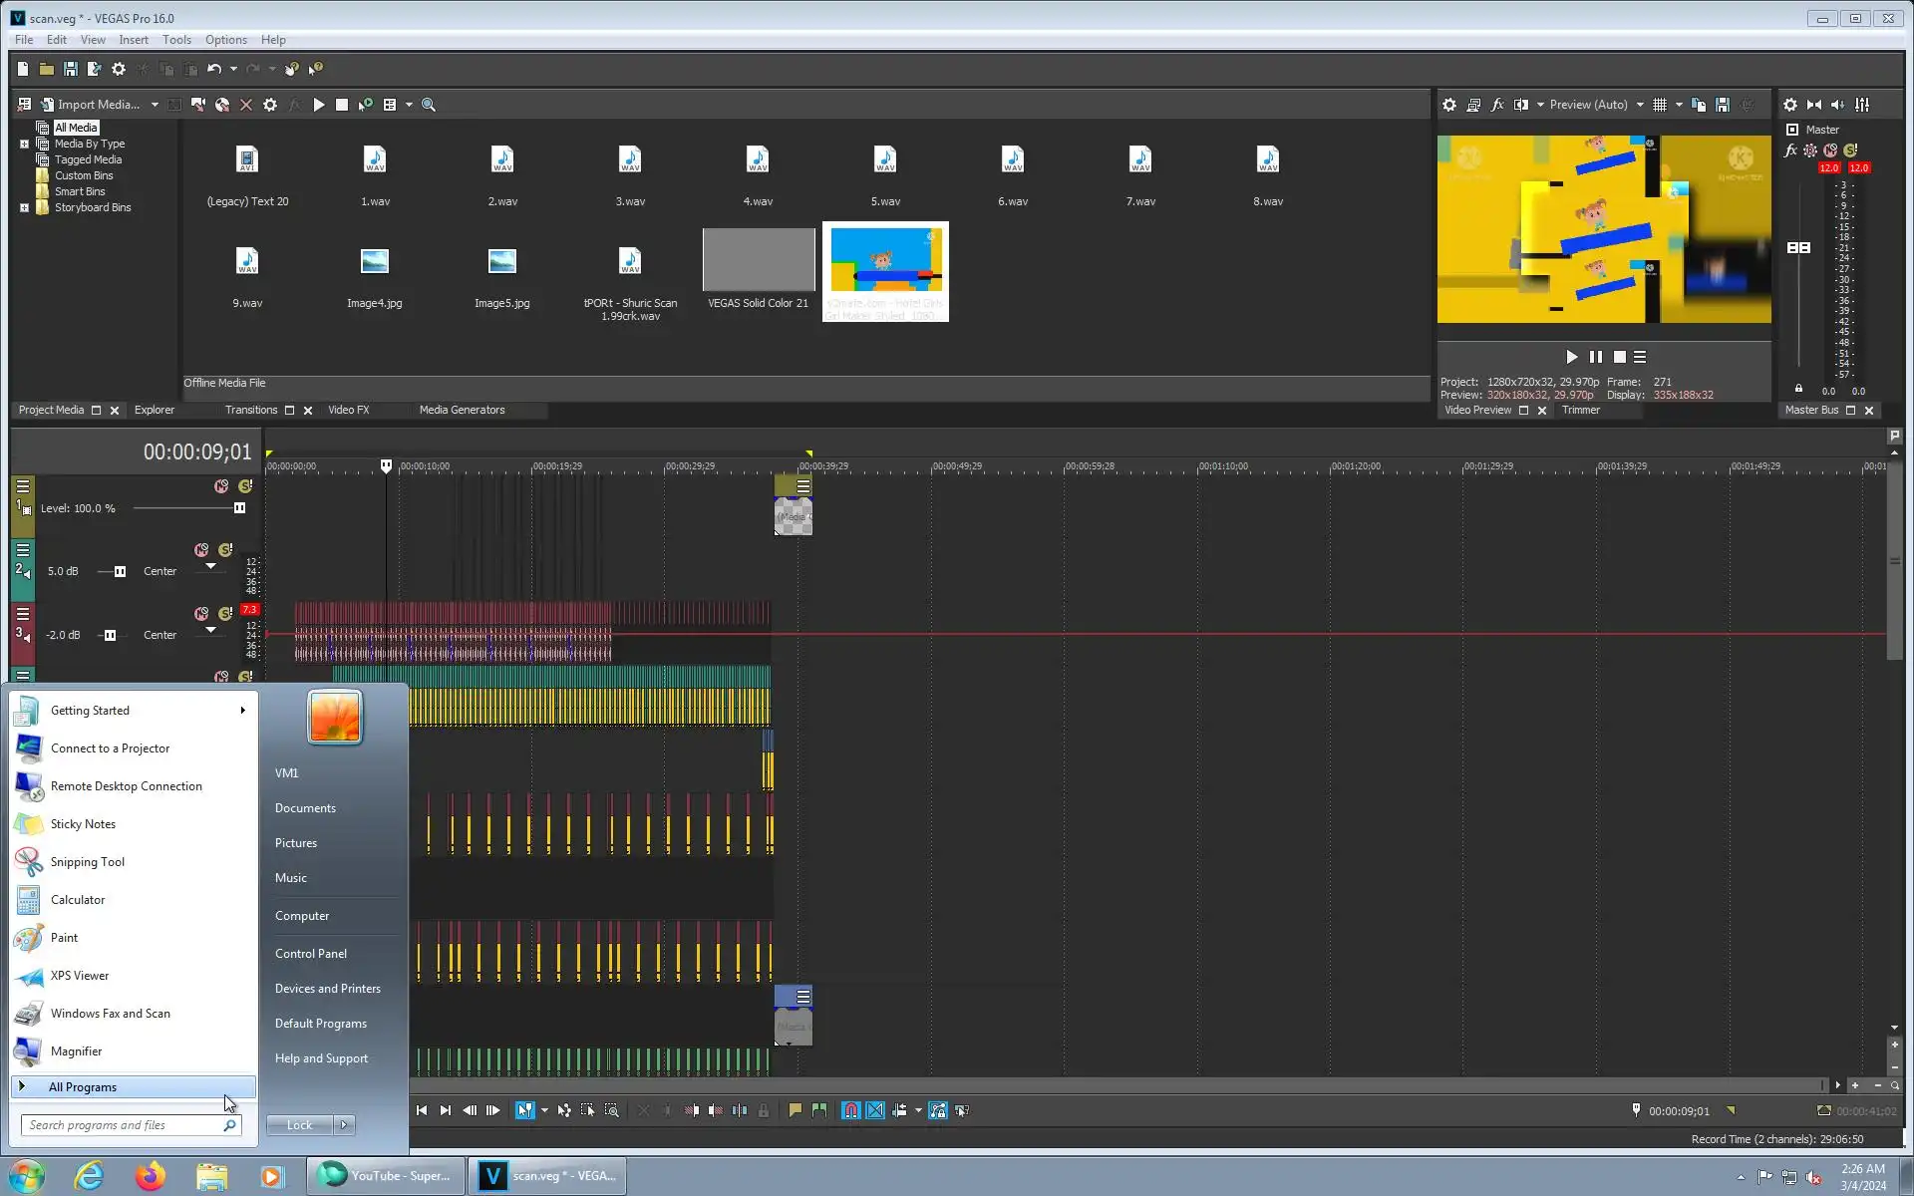Click the Undo arrow icon
Screen dimensions: 1914x1196
click(x=213, y=69)
